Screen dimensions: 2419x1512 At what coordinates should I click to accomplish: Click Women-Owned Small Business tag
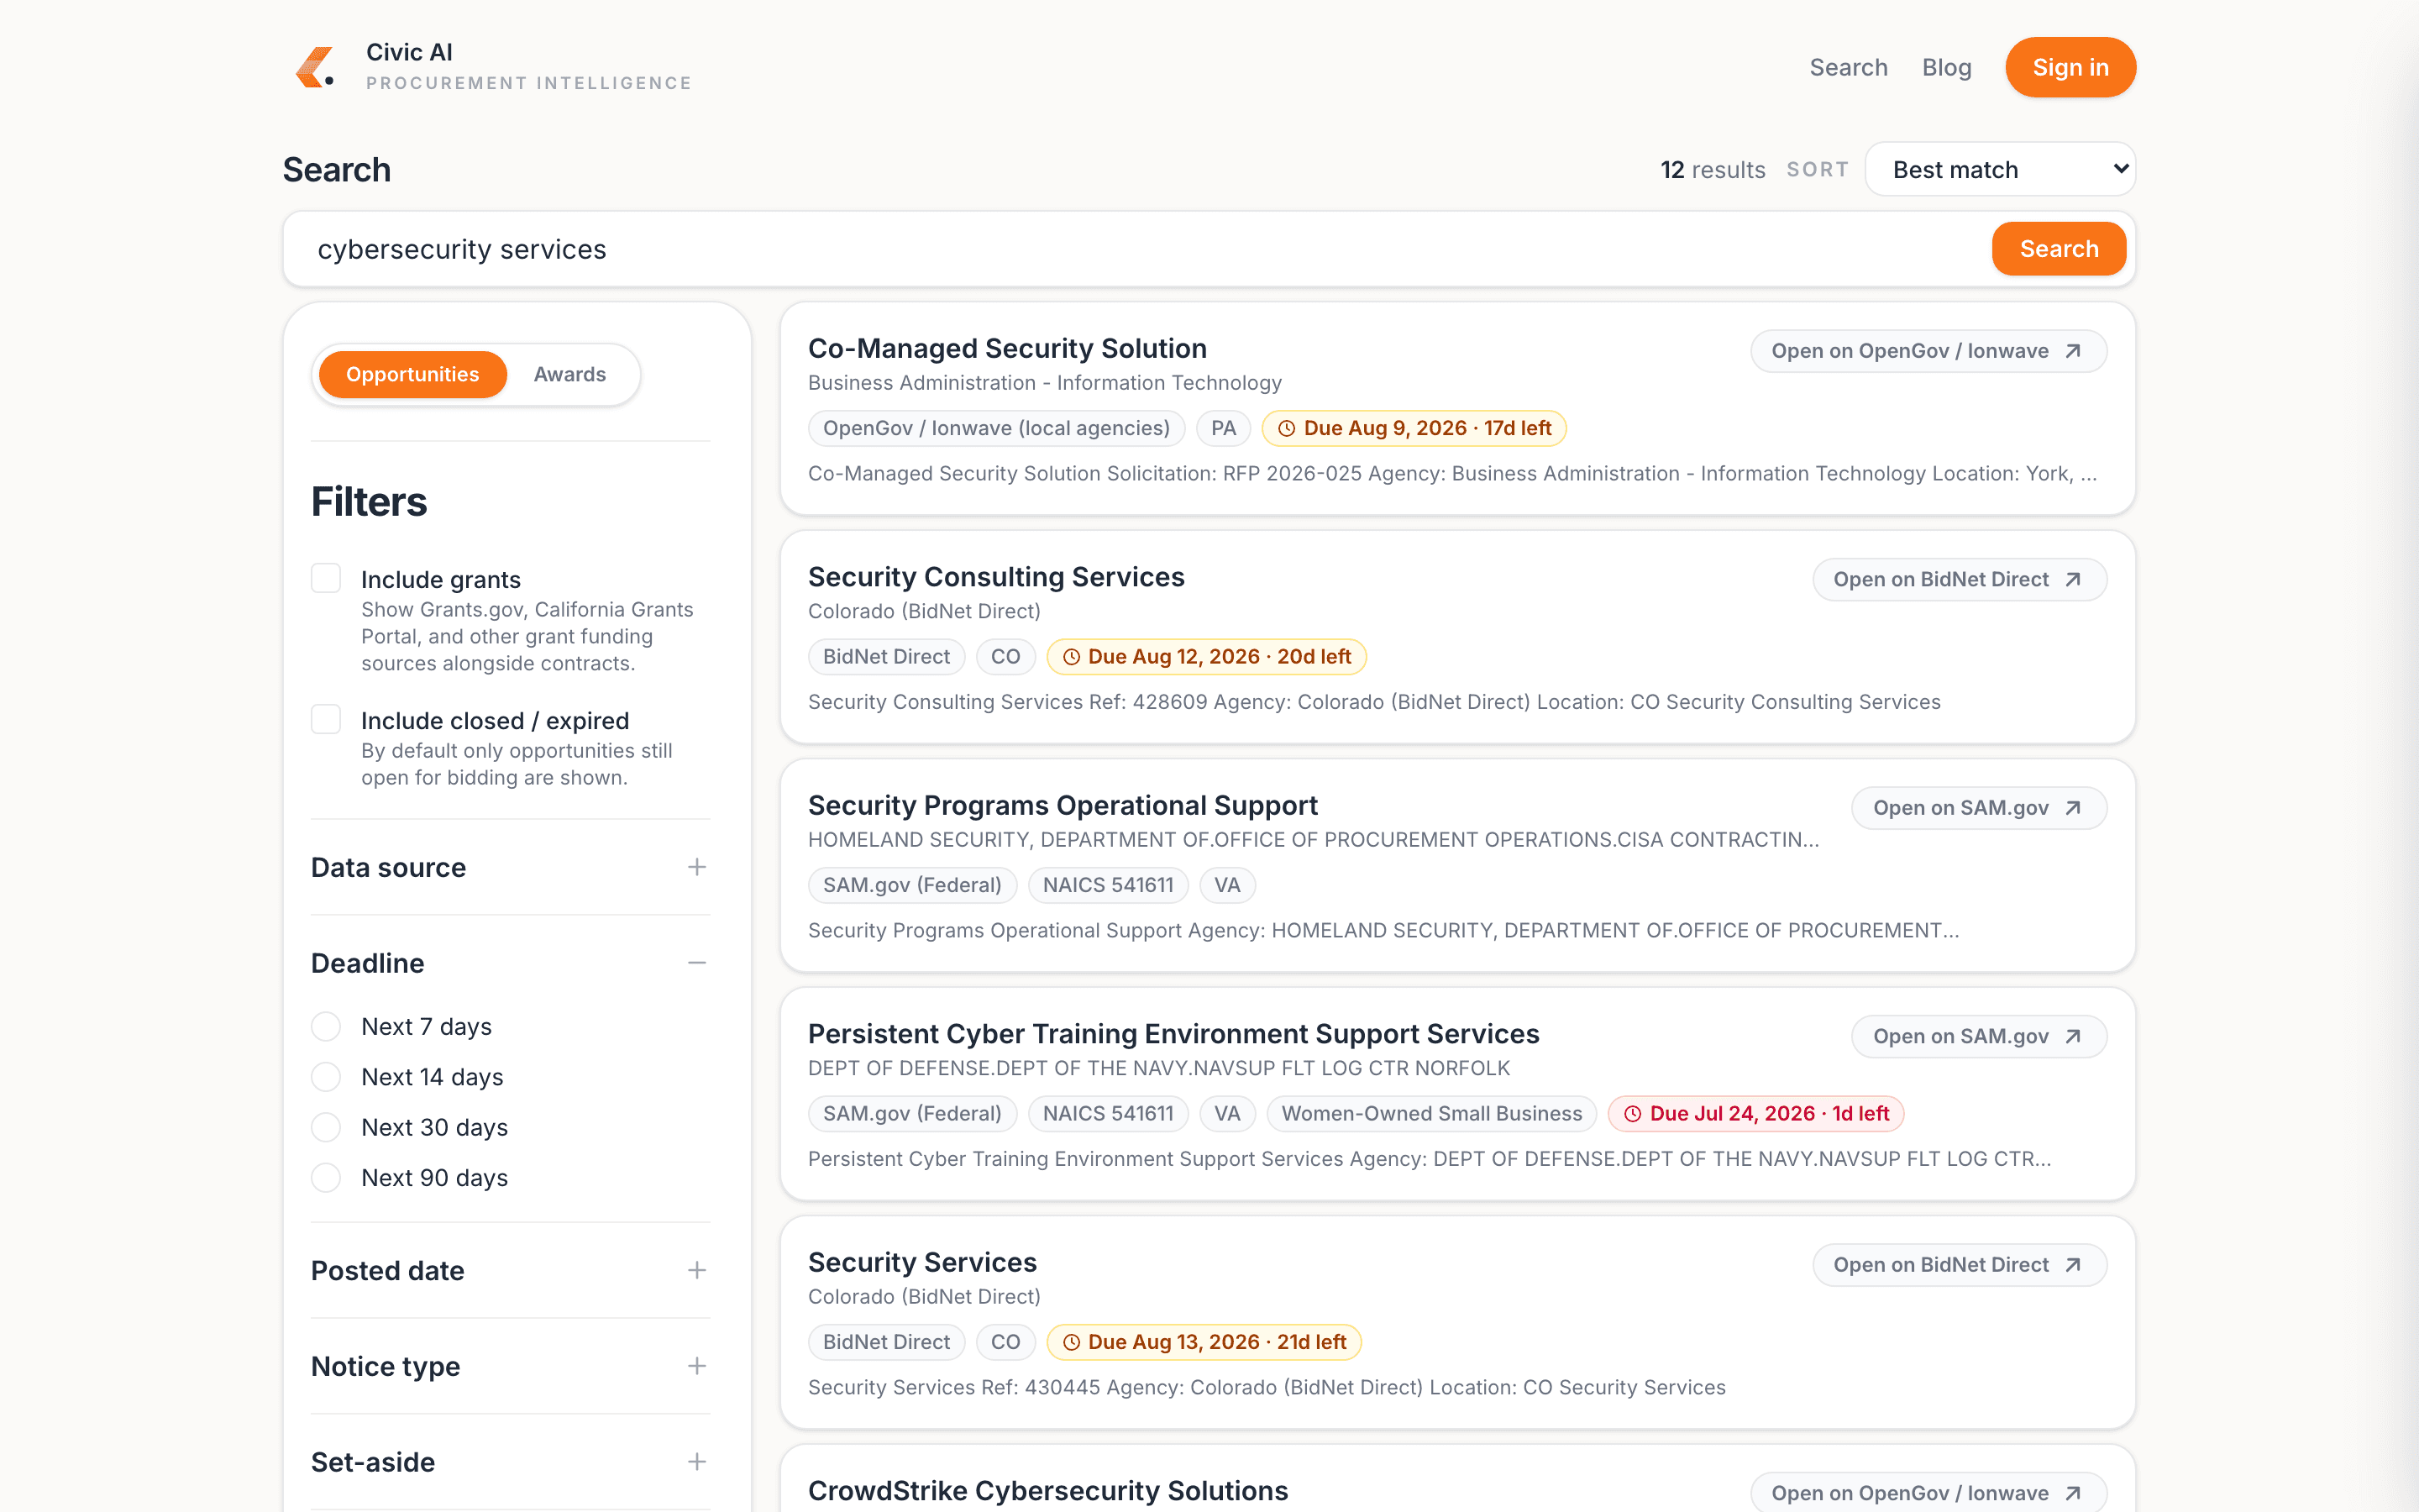pos(1431,1114)
